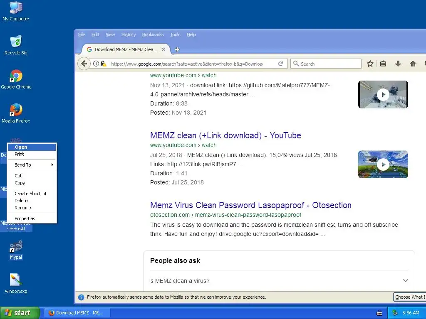The width and height of the screenshot is (426, 319).
Task: Click magnifier icon in search box
Action: click(x=296, y=64)
